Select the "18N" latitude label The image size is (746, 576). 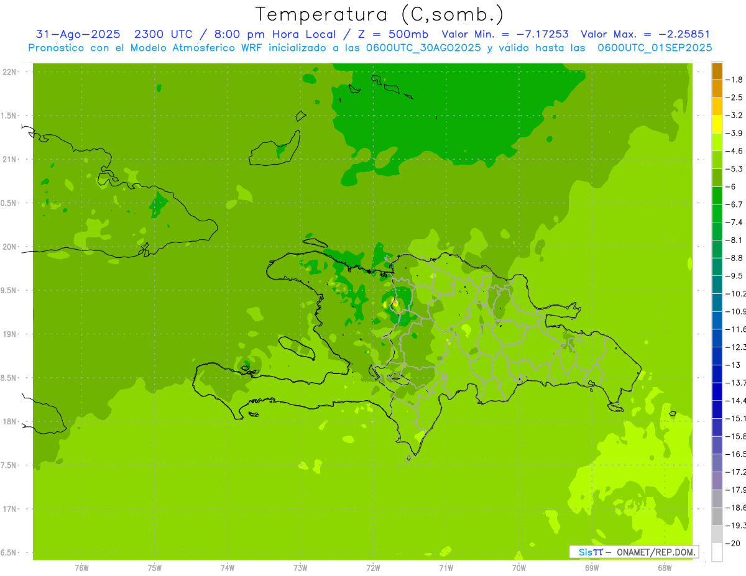[x=10, y=422]
